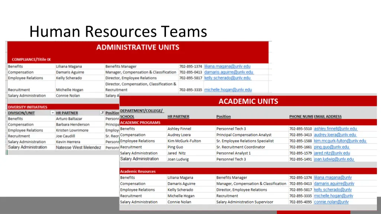Open liliana.magana@unlv.edu link in Administrative Units
The height and width of the screenshot is (214, 381).
tap(227, 66)
